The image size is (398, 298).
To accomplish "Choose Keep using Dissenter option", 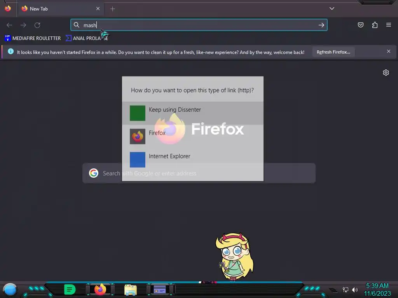I will 193,113.
